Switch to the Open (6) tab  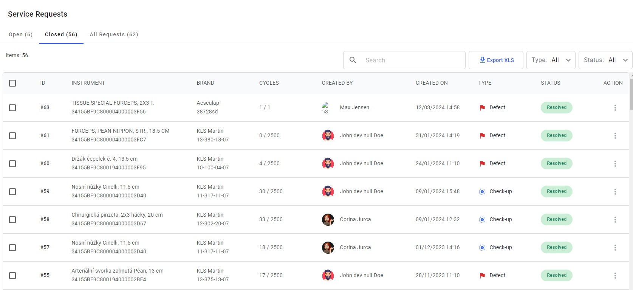pos(21,34)
